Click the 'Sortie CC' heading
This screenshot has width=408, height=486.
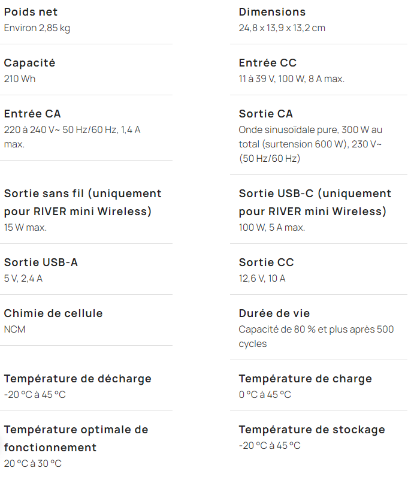click(266, 262)
